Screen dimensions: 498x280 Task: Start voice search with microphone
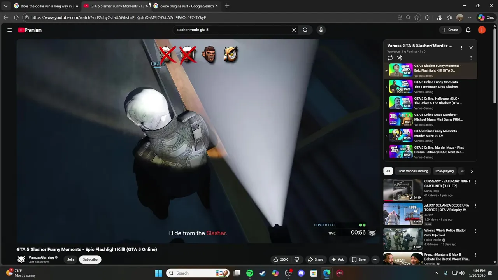click(x=321, y=30)
